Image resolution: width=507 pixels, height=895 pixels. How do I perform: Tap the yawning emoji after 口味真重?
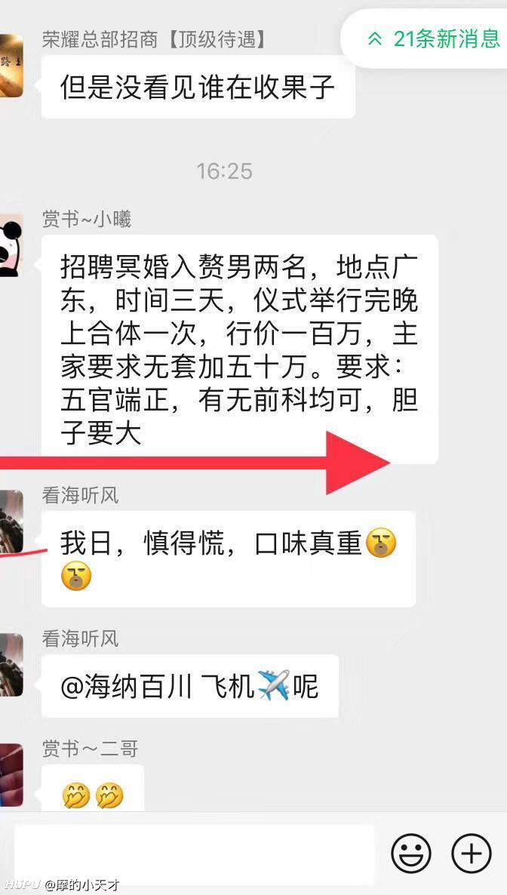click(381, 543)
